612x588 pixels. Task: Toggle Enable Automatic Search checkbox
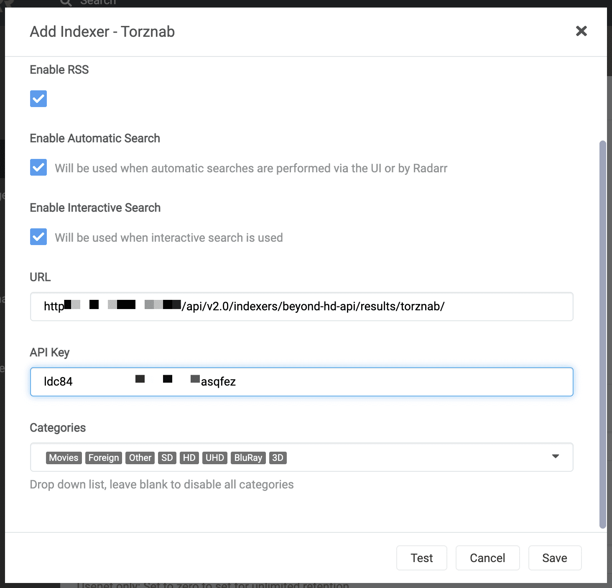point(38,167)
